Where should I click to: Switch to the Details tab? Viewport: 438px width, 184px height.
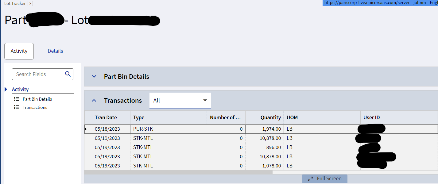pyautogui.click(x=56, y=51)
